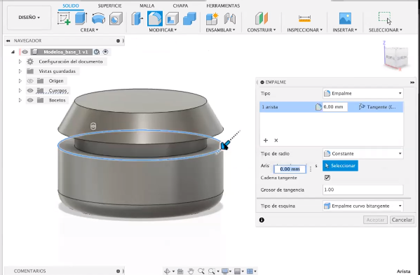Screen dimensions: 420x275
Task: Activate the Fillet tool in Modificar
Action: (154, 19)
